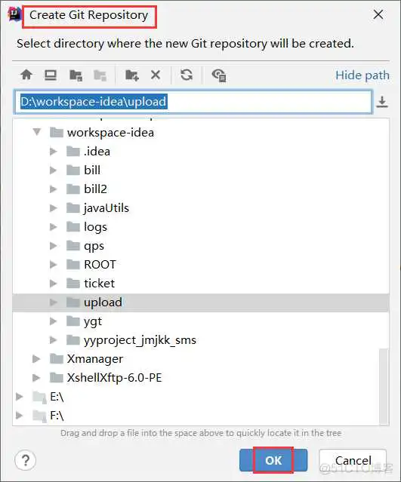Create new folder icon
This screenshot has height=482, width=401.
tap(131, 75)
